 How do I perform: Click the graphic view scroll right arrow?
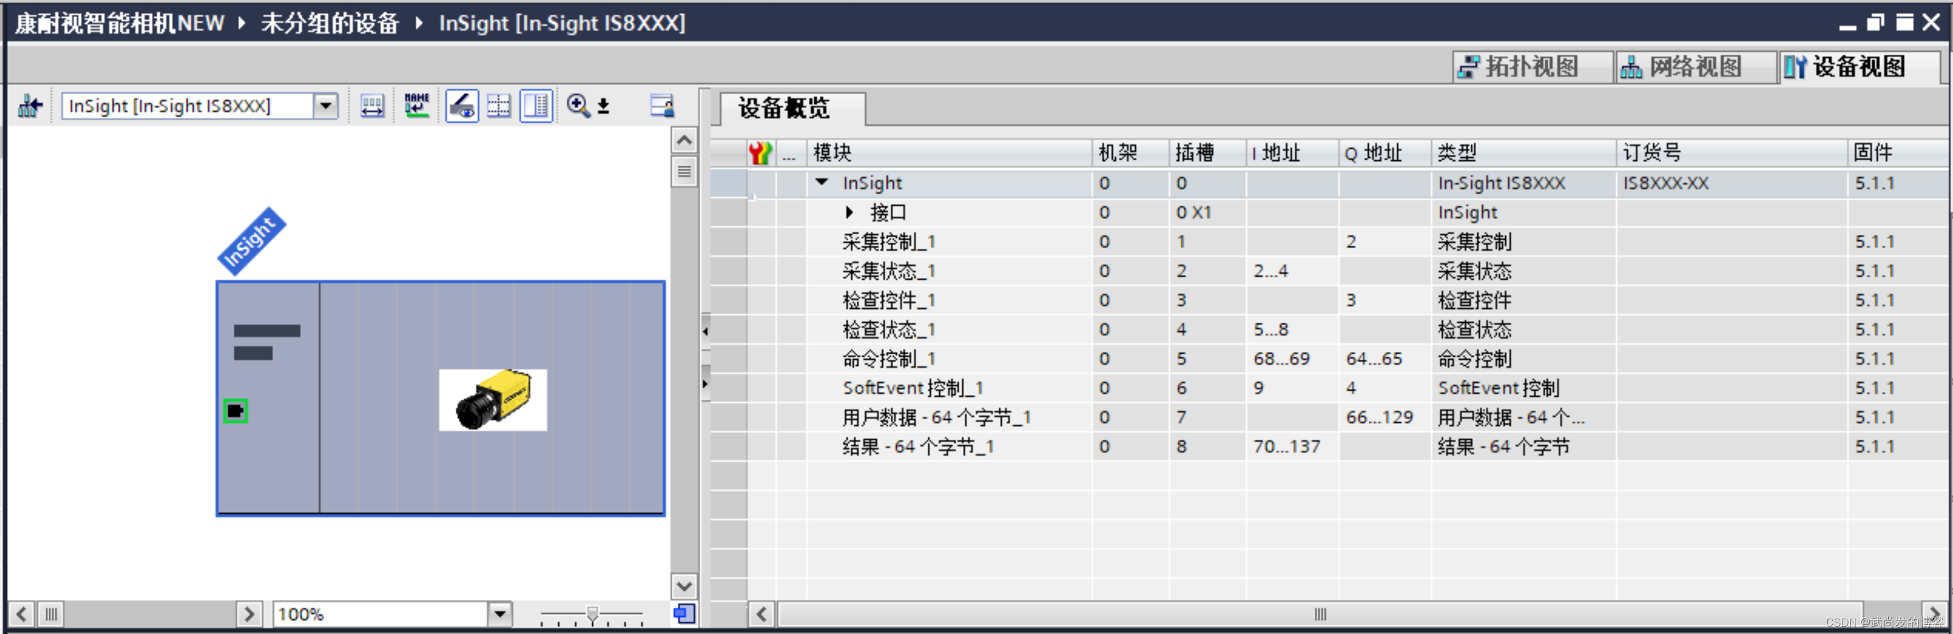click(249, 614)
